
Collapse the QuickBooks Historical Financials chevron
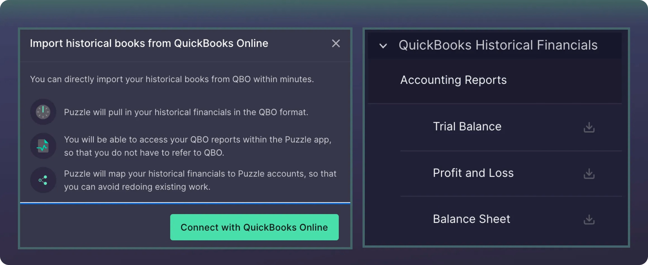pos(383,46)
